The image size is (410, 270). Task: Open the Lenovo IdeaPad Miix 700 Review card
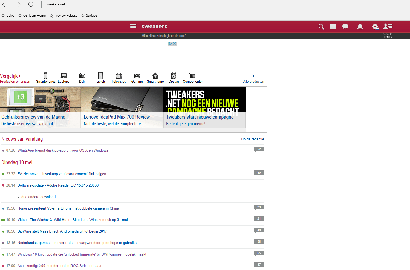(122, 107)
